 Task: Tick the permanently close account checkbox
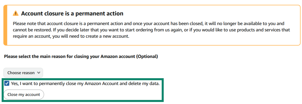pyautogui.click(x=7, y=84)
